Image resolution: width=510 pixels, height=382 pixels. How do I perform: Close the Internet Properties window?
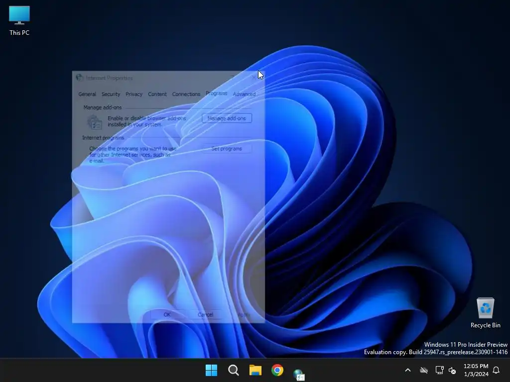pos(254,78)
